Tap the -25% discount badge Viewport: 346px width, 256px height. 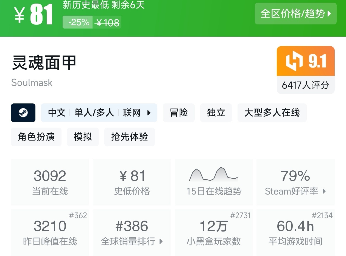tap(78, 22)
